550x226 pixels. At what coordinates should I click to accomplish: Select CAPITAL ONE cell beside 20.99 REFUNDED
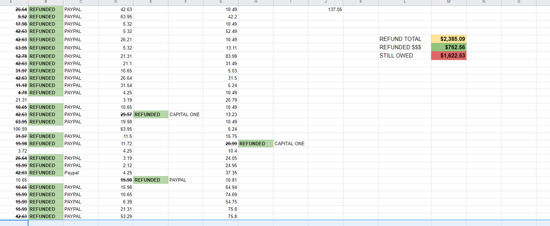coord(291,143)
